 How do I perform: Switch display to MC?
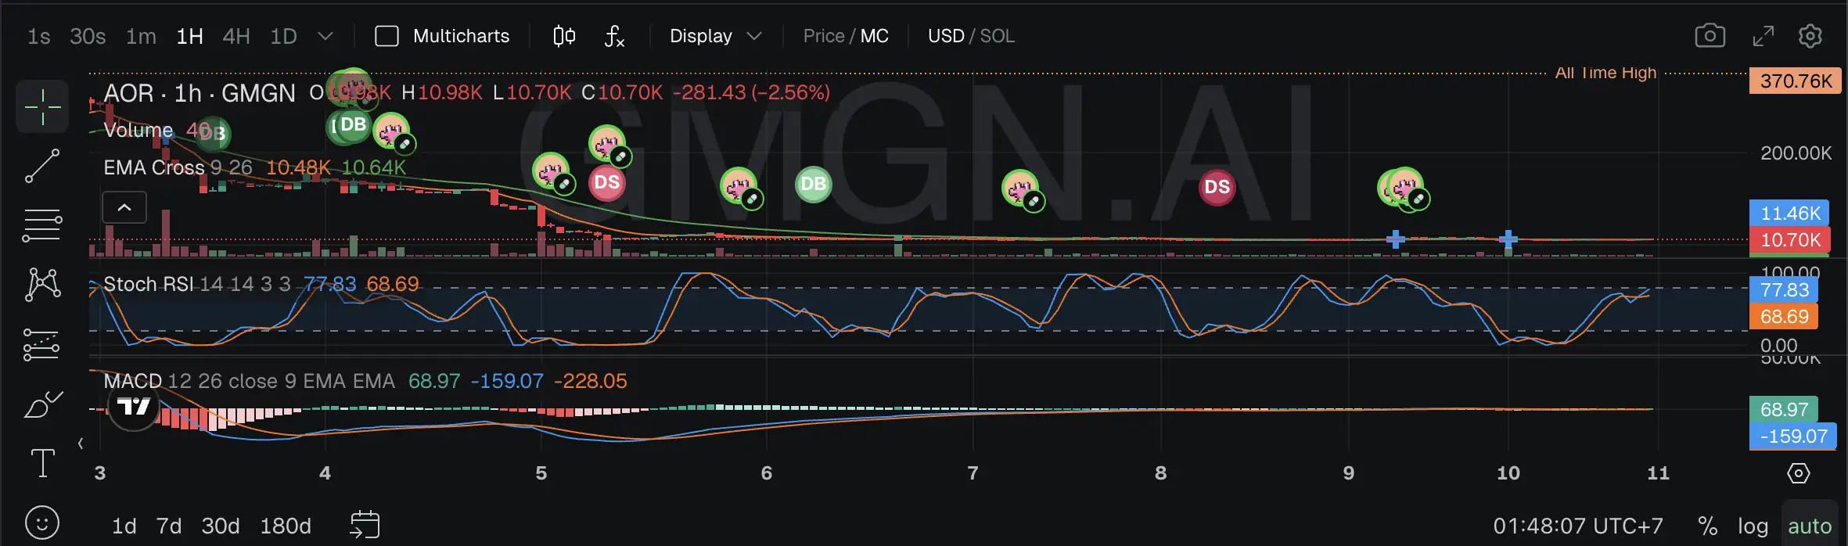(875, 36)
